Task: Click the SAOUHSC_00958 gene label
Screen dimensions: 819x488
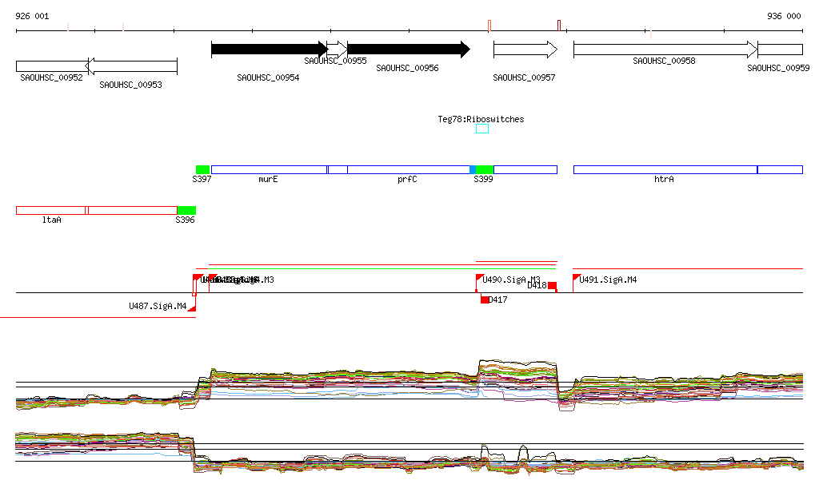Action: [664, 61]
